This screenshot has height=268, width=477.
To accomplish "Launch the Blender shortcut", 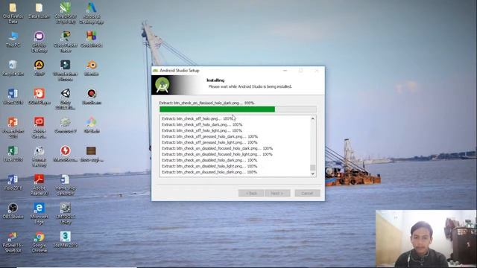I will point(91,68).
